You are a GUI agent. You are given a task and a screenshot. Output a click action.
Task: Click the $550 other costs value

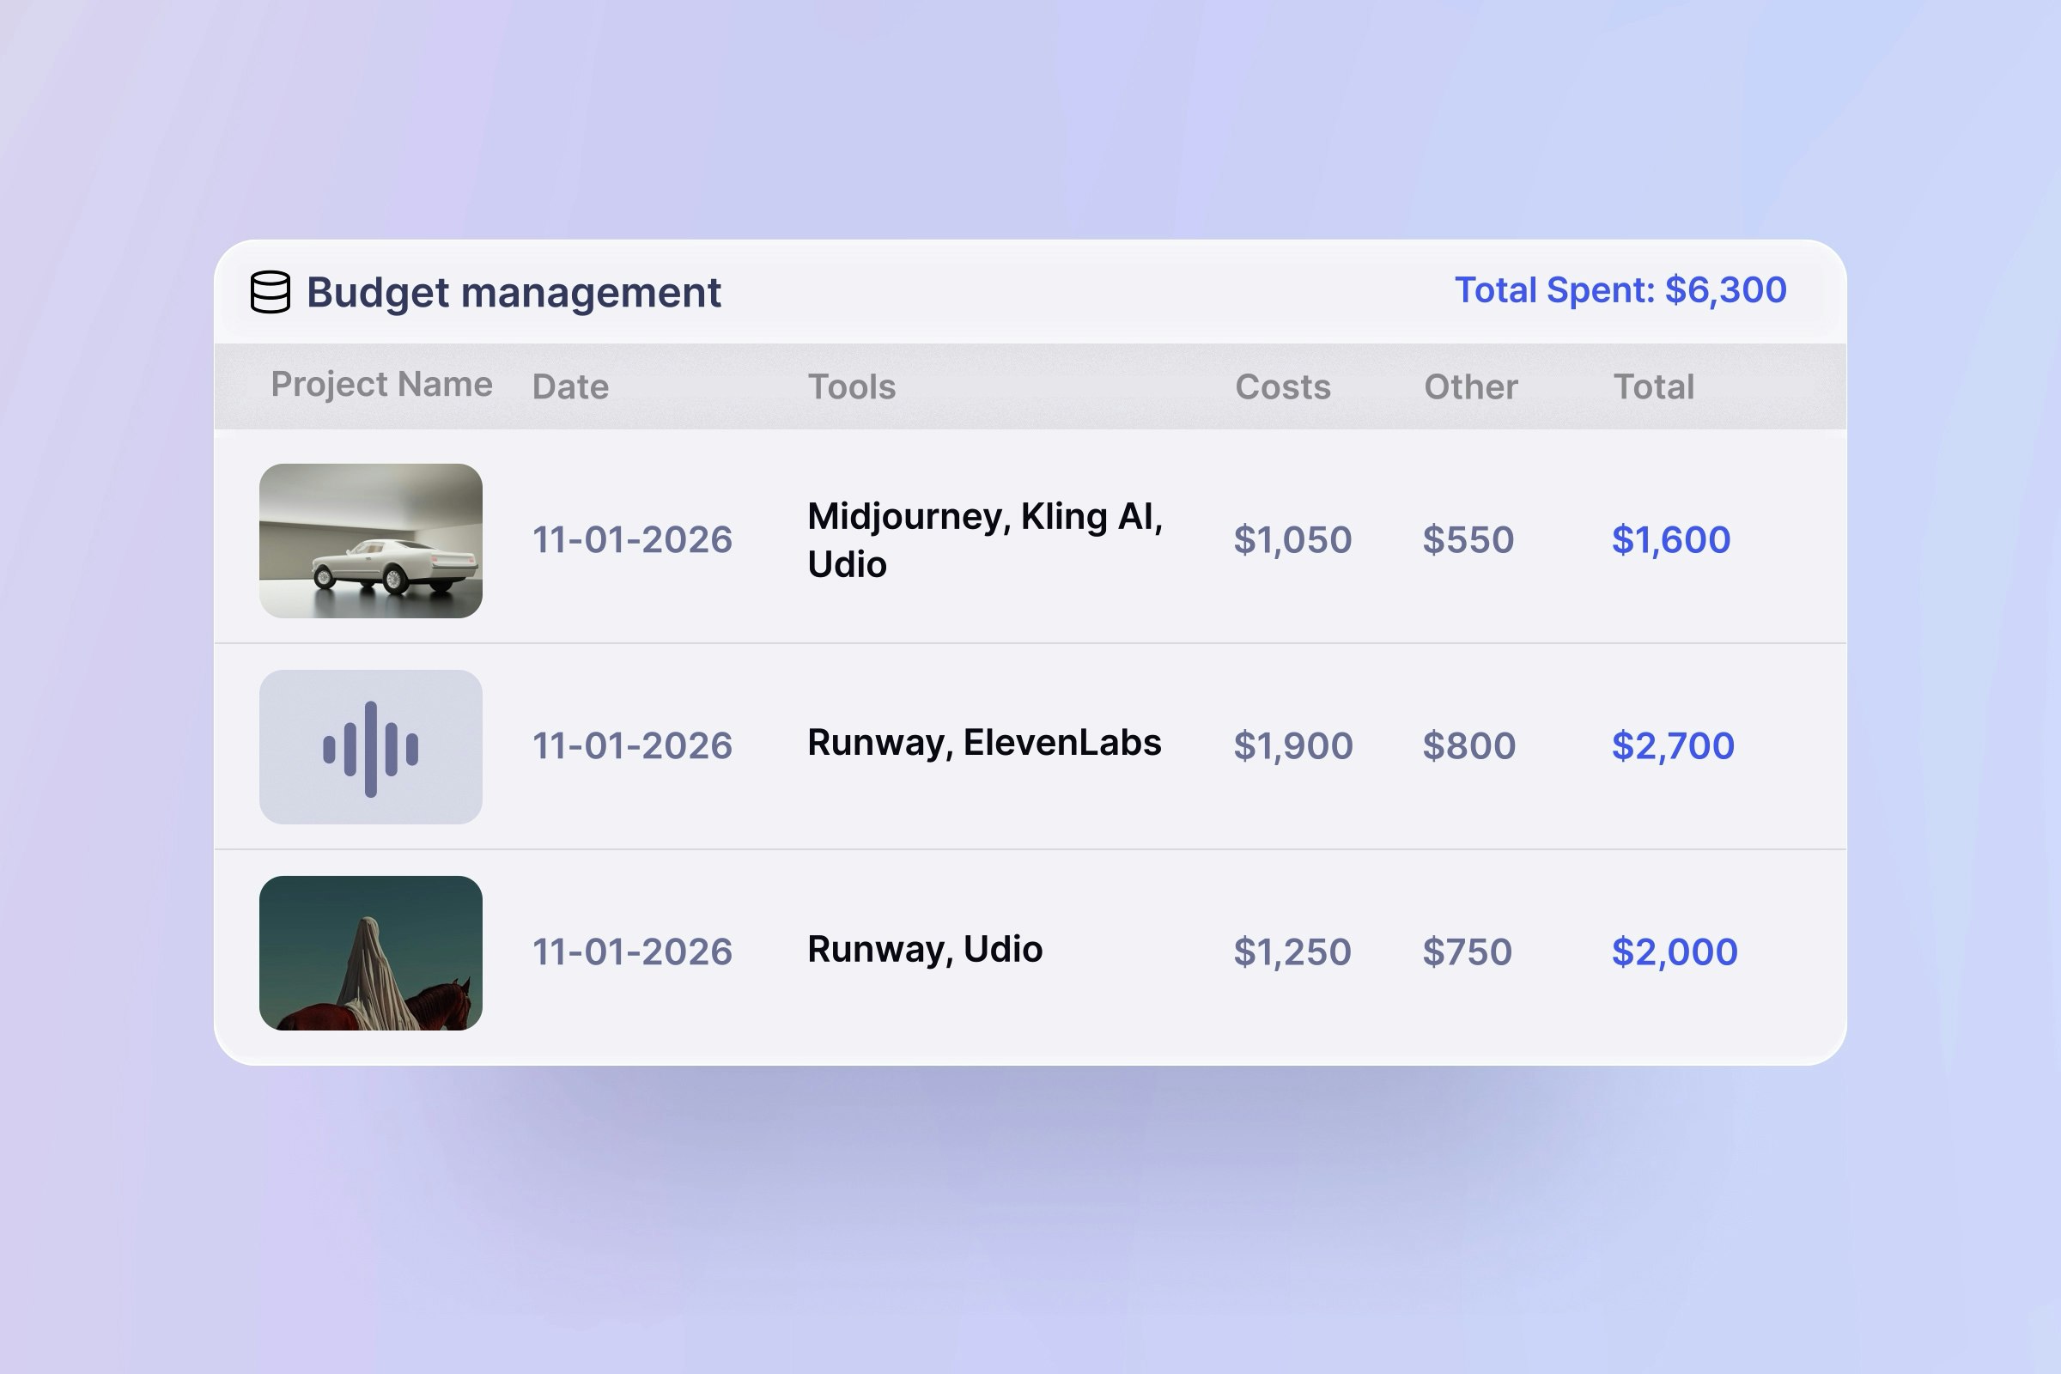pyautogui.click(x=1468, y=540)
